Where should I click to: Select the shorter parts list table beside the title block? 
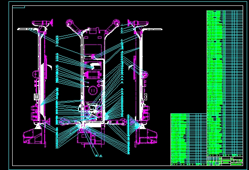tap(189, 139)
